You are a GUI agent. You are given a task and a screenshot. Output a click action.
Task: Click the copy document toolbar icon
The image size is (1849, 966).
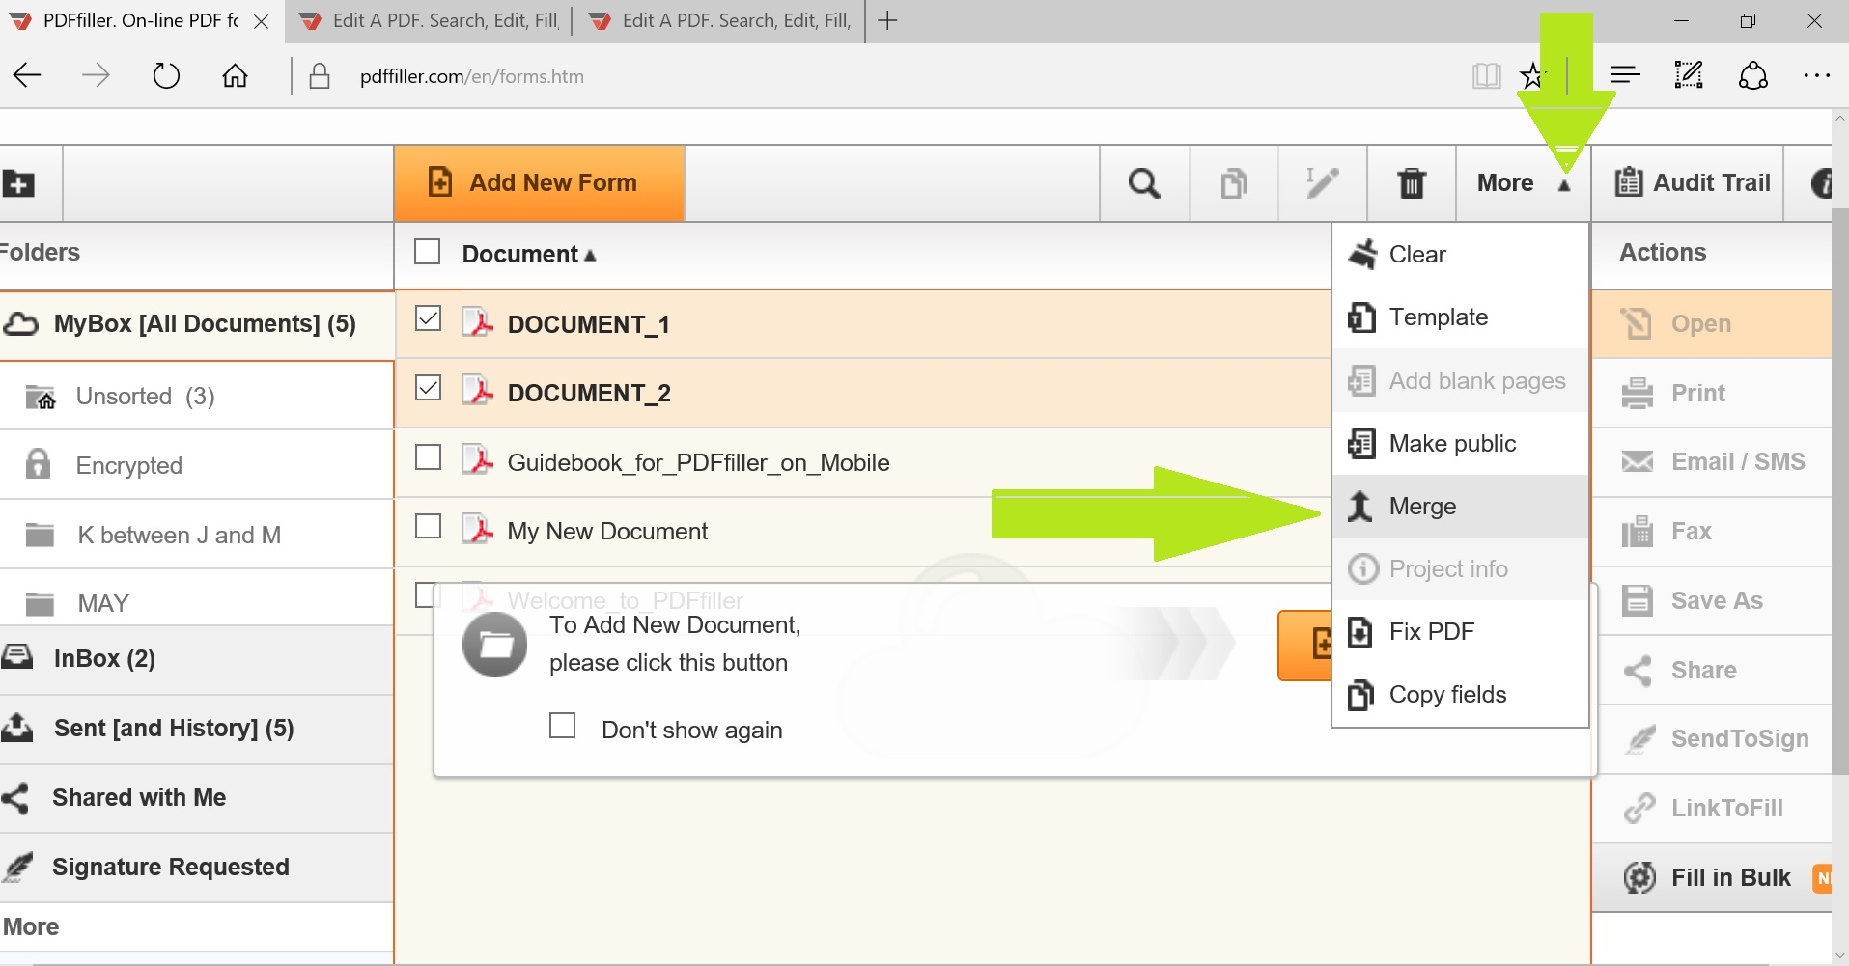(x=1233, y=183)
